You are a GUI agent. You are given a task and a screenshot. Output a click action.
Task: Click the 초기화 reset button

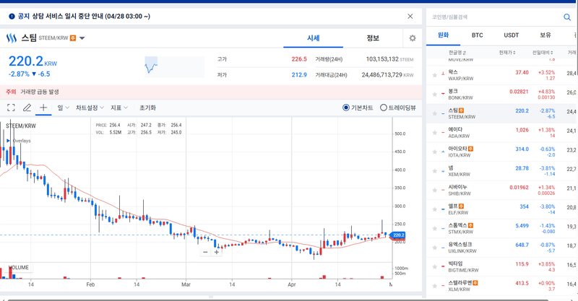(x=147, y=108)
